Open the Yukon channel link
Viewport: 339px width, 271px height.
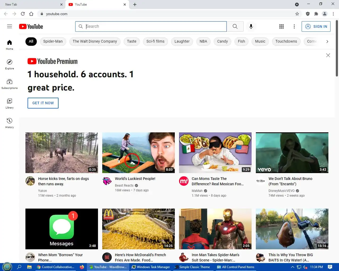42,191
